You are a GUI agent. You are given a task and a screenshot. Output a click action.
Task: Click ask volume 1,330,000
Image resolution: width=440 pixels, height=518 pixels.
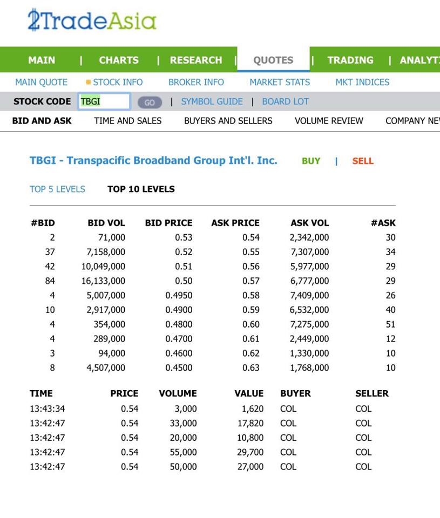click(x=309, y=353)
